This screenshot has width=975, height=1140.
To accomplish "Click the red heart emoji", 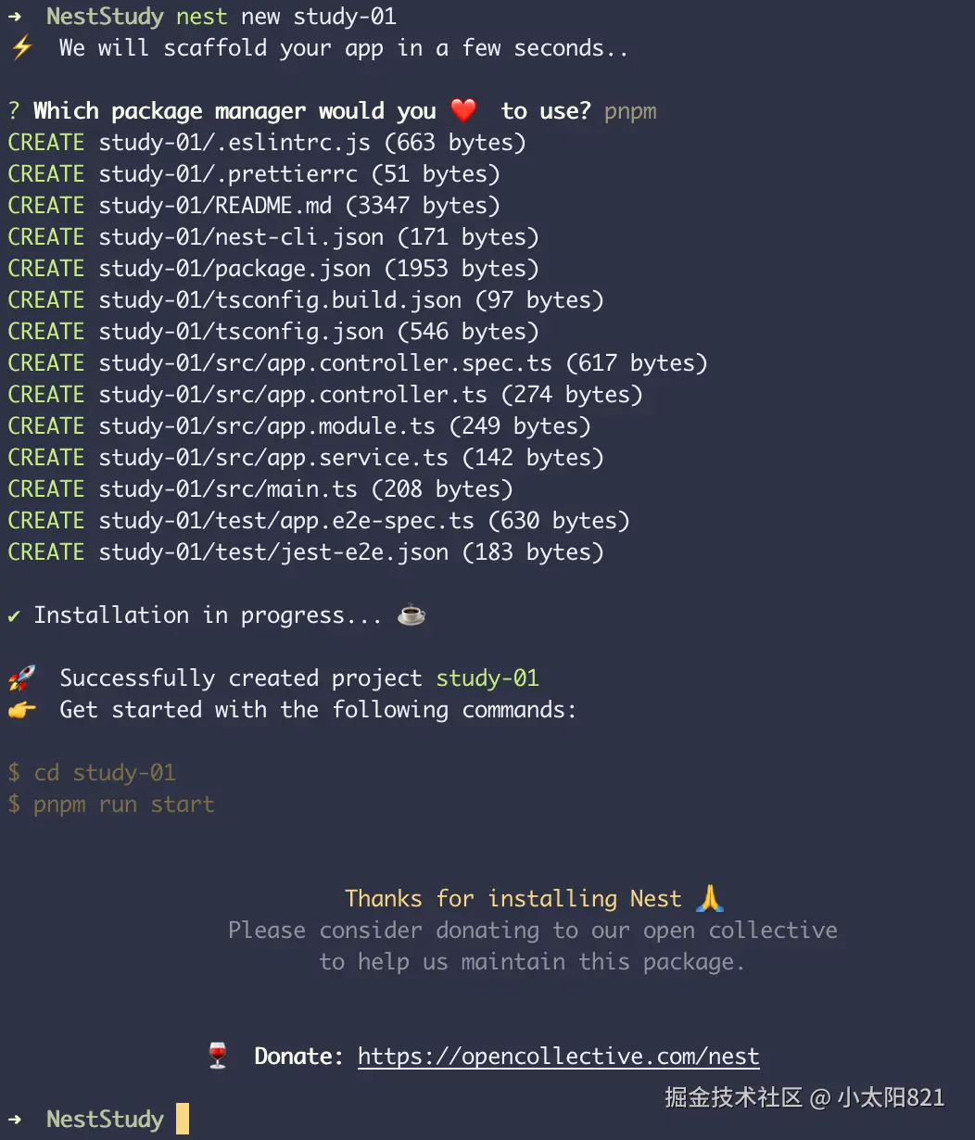I will tap(463, 110).
